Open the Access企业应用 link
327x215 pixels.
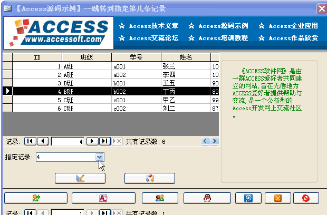point(293,26)
